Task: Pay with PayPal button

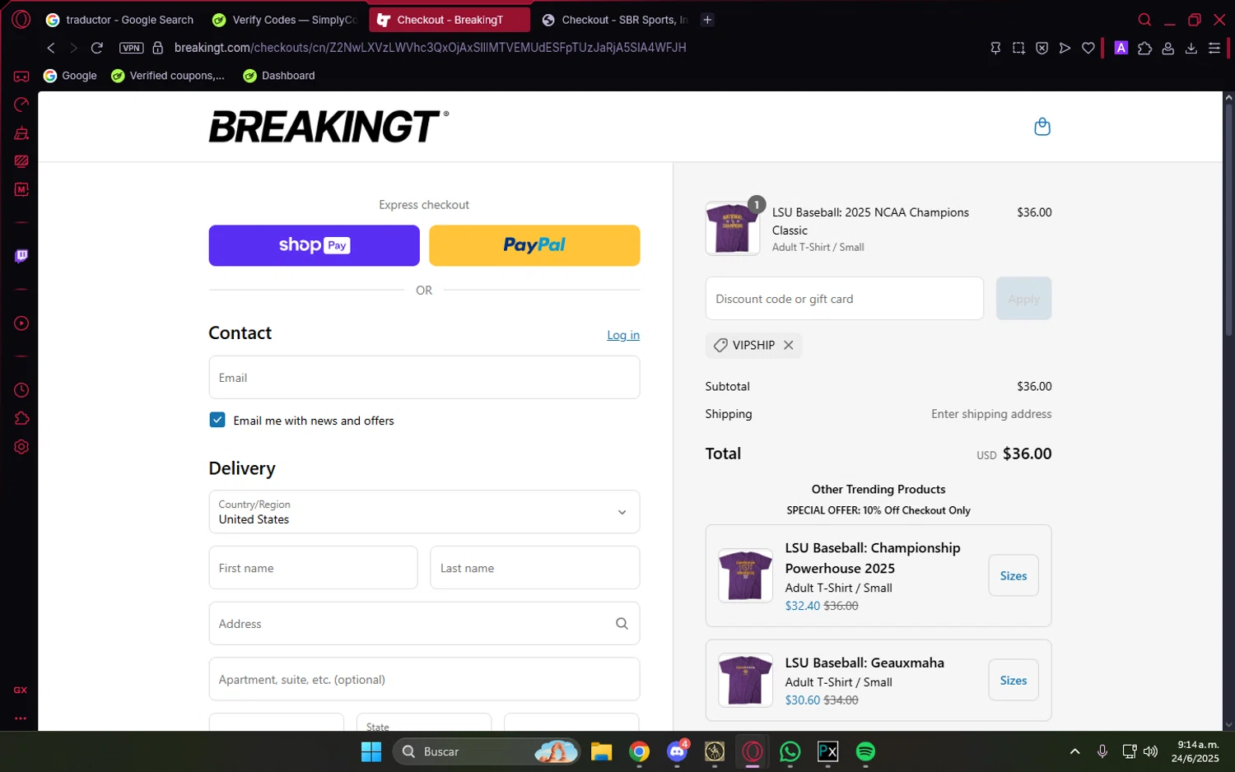Action: coord(534,245)
